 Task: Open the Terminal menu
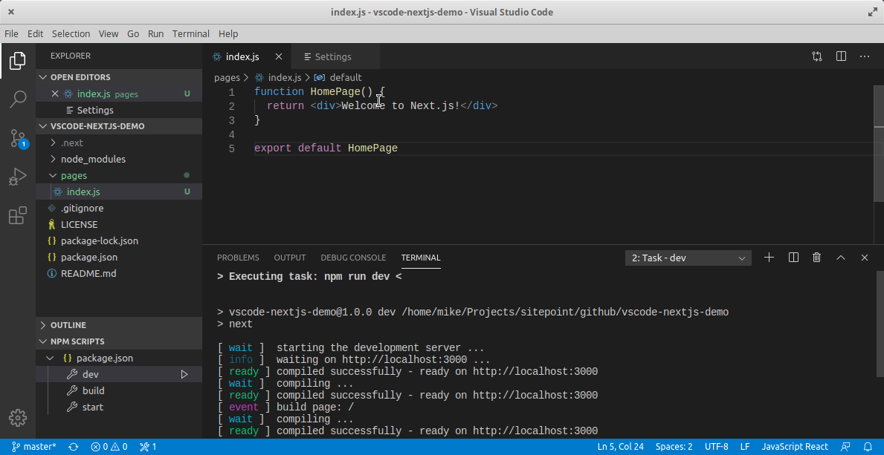[x=190, y=33]
